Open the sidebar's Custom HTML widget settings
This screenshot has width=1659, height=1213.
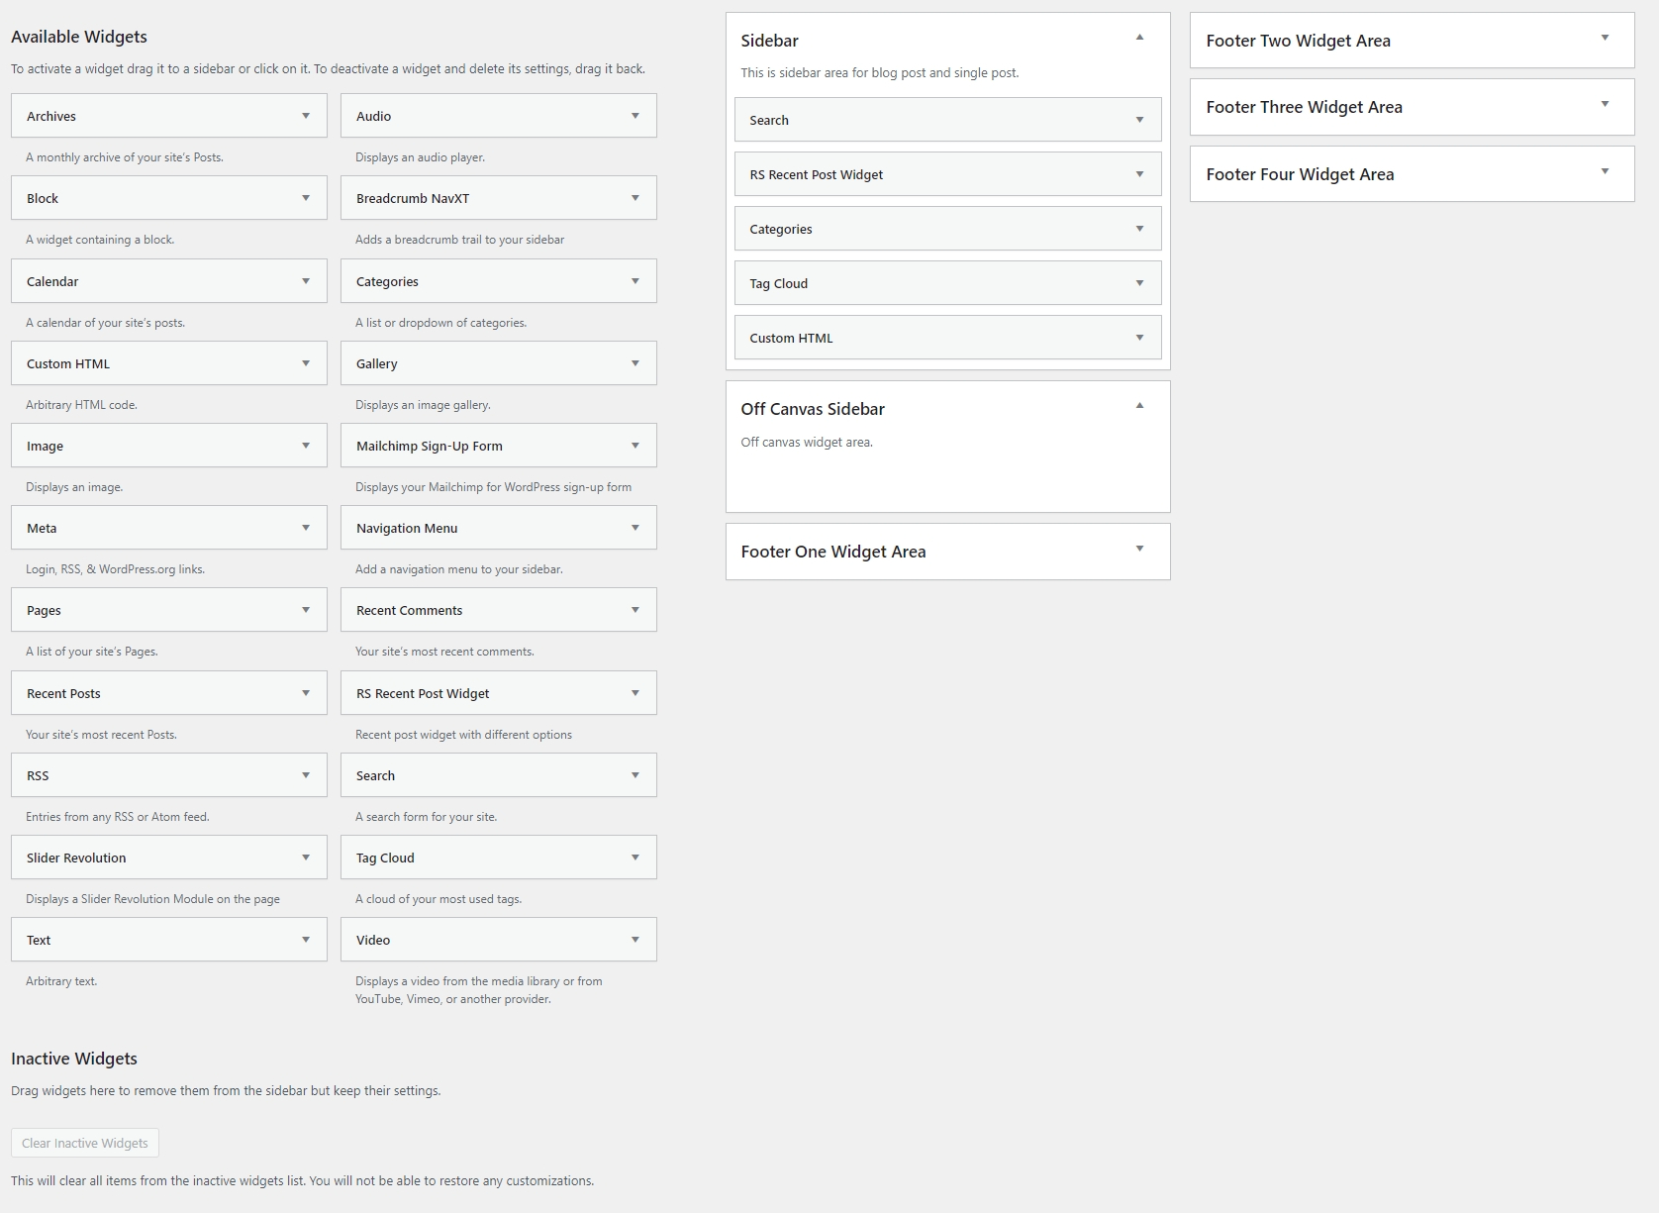click(1139, 338)
